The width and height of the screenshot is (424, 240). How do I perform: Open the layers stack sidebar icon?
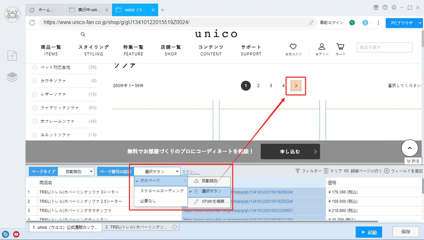click(12, 77)
